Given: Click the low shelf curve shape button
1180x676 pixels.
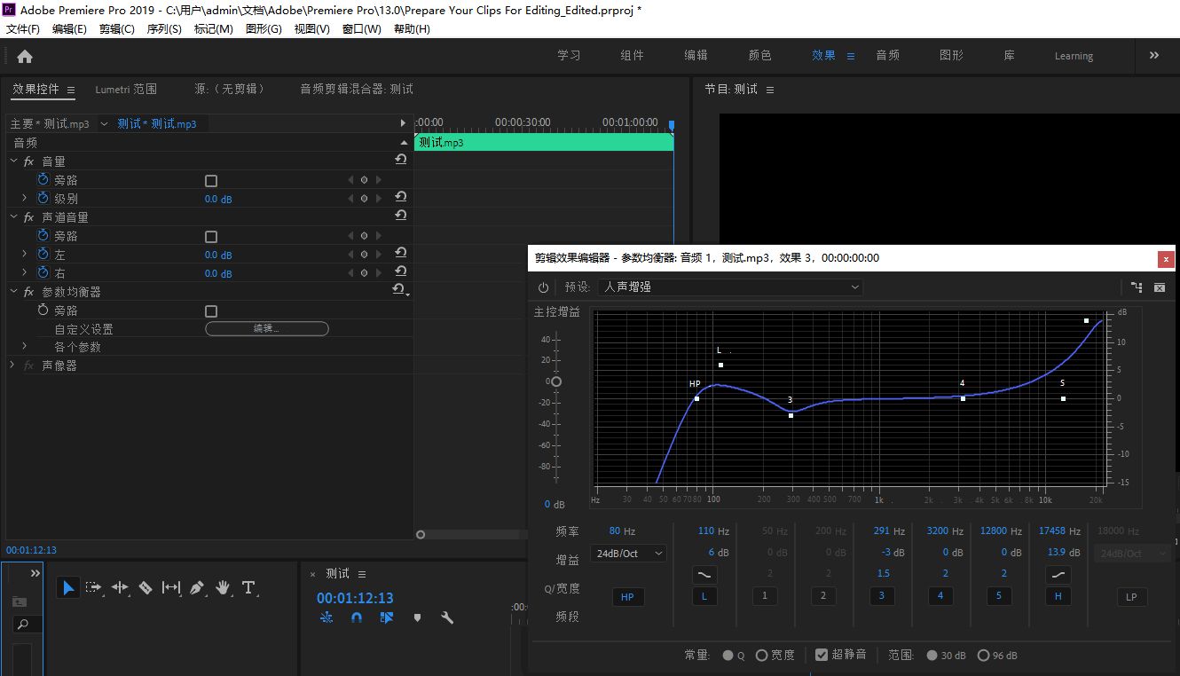Looking at the screenshot, I should click(704, 575).
